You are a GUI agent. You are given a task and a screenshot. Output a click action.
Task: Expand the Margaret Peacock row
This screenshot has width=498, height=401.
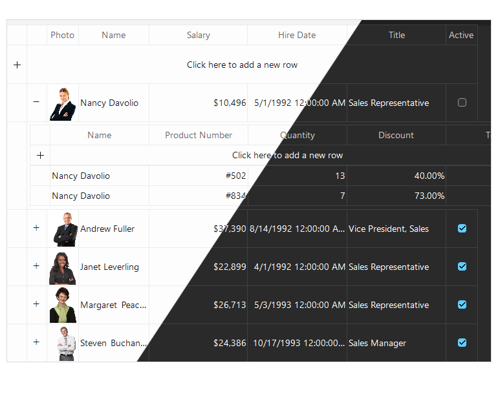tap(36, 304)
